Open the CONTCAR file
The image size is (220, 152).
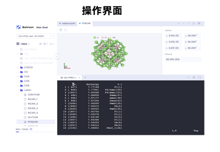coord(34,95)
